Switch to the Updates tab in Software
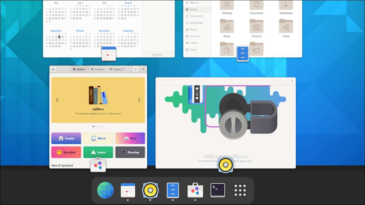 pyautogui.click(x=116, y=69)
